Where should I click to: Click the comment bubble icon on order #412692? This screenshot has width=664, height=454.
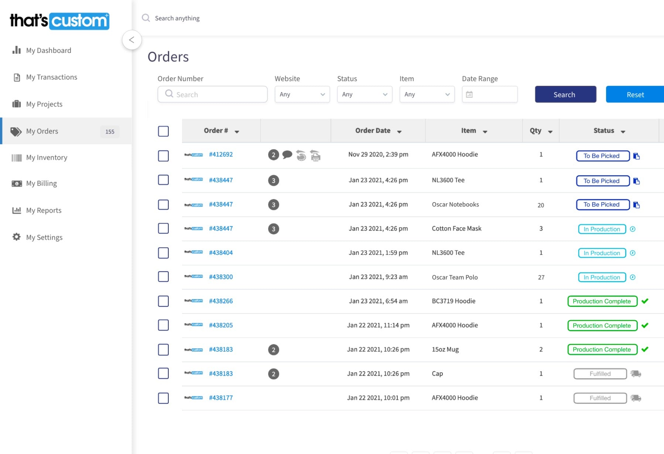click(x=287, y=155)
